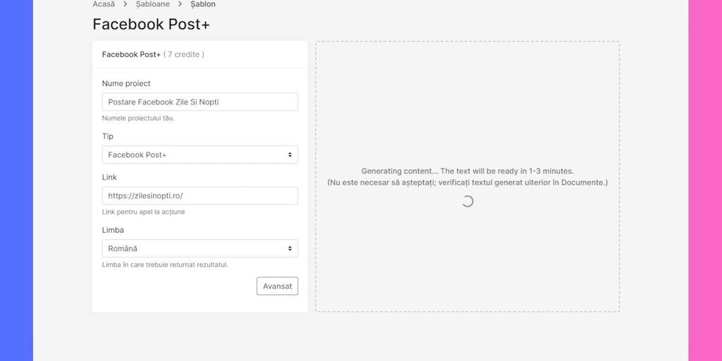Click the Link URL input field

click(200, 195)
